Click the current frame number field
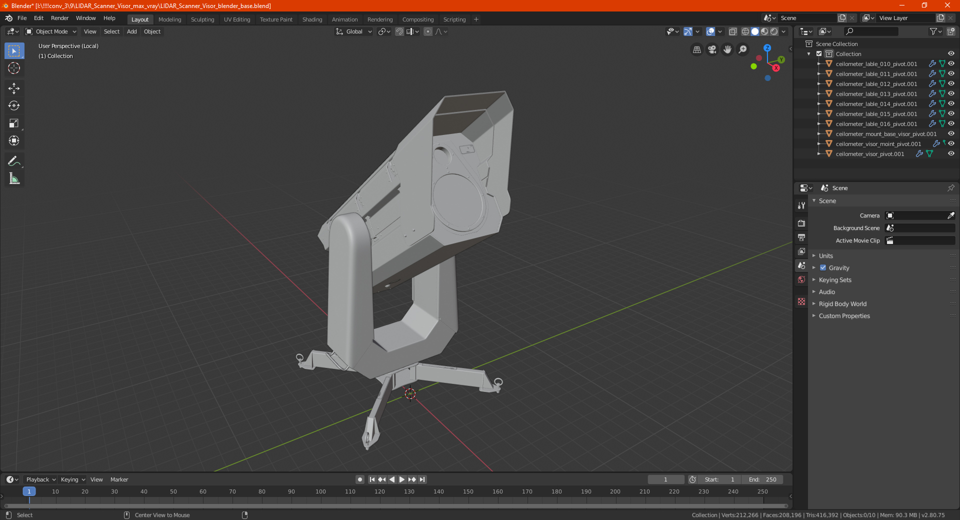 [x=665, y=479]
